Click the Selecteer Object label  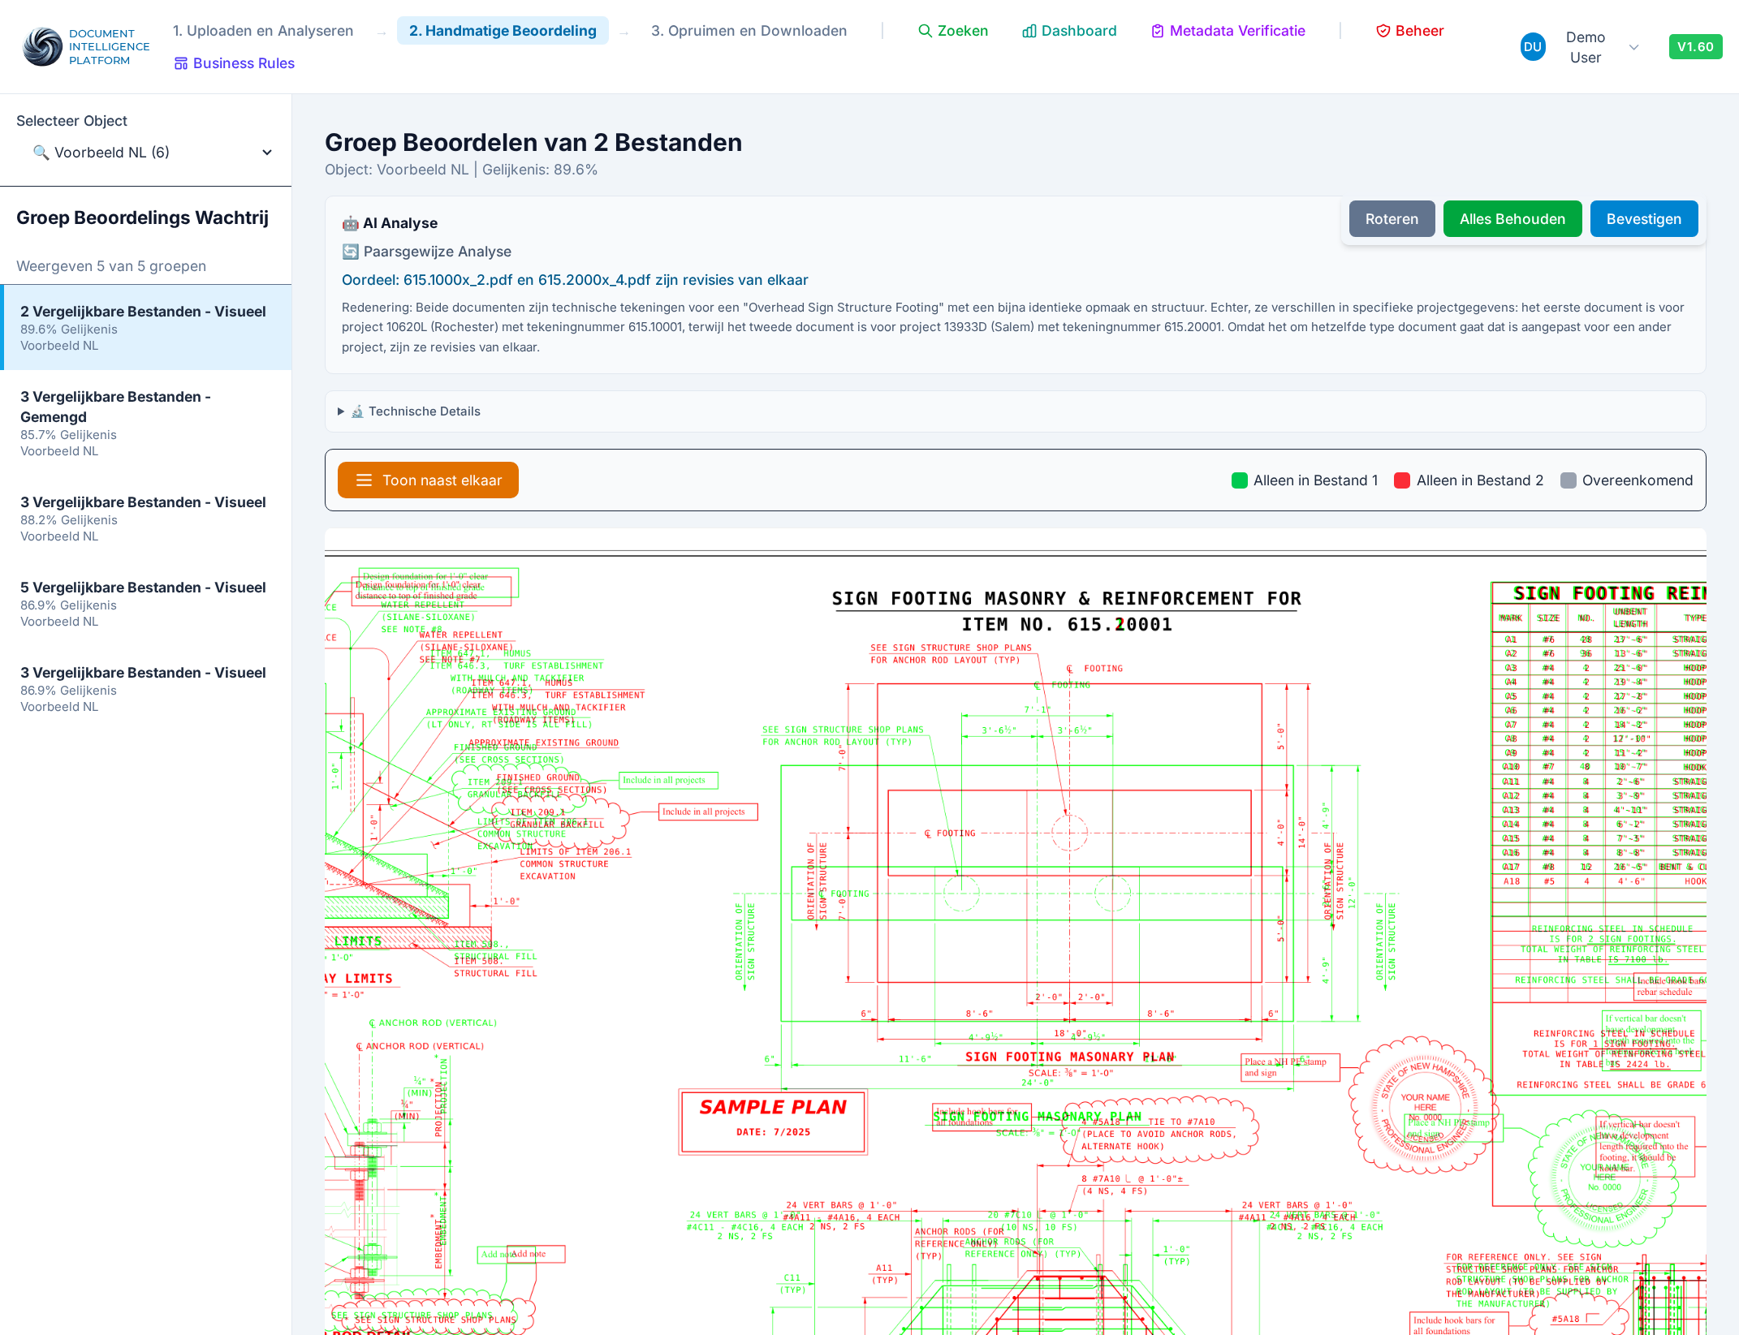[71, 121]
